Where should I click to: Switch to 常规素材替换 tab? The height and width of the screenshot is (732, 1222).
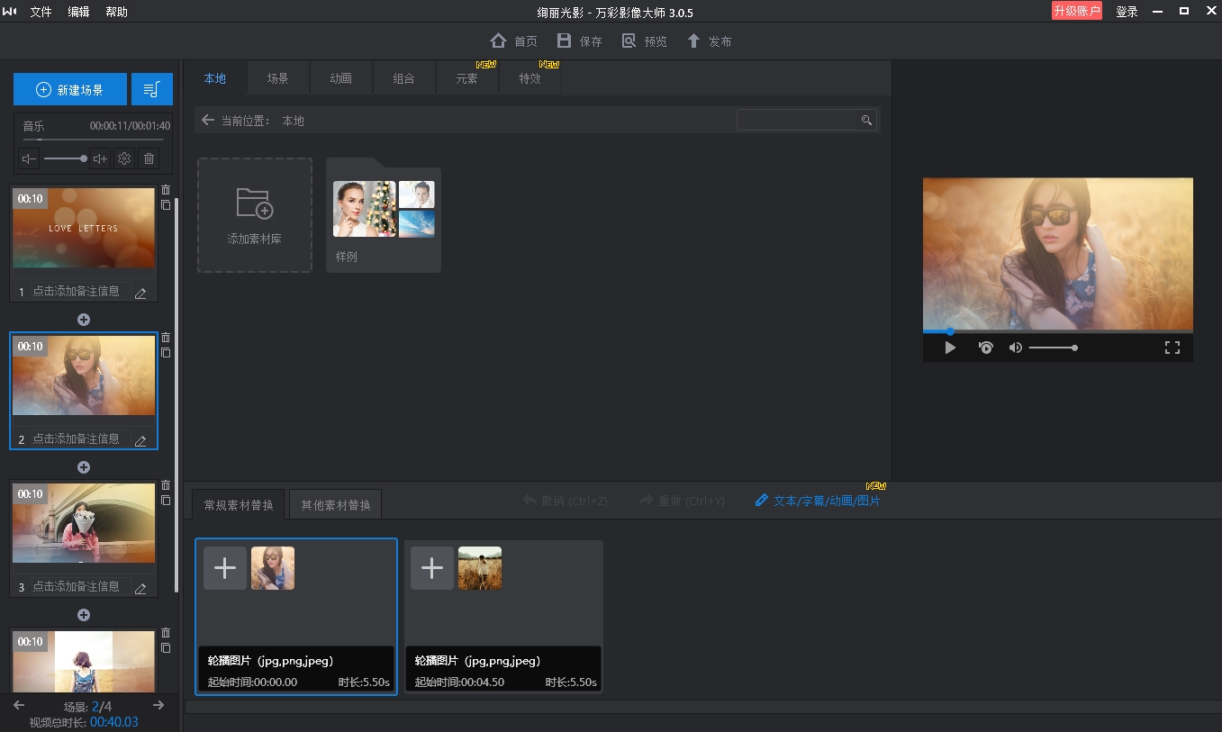coord(239,504)
